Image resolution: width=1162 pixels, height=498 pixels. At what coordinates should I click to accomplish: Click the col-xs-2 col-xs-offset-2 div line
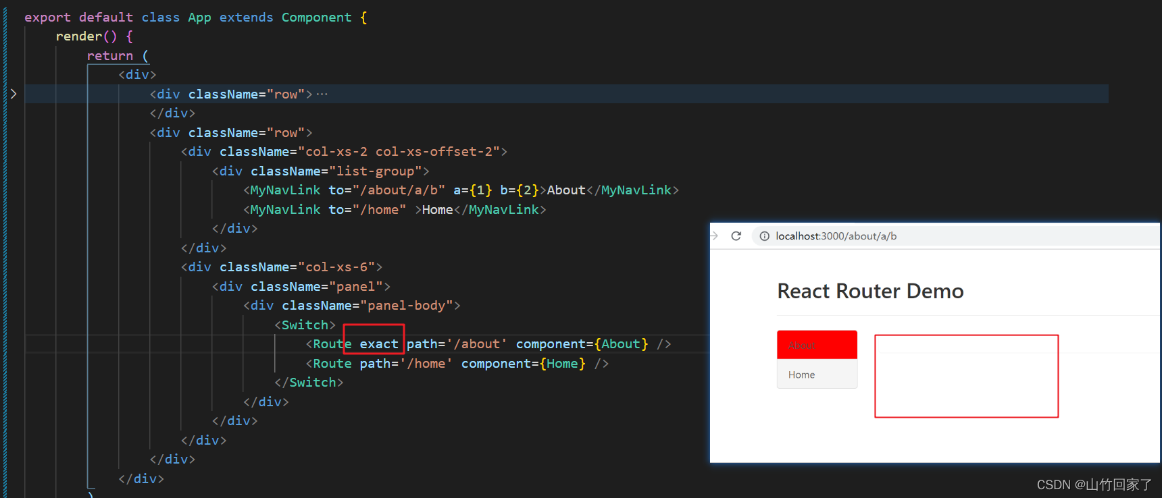click(344, 152)
